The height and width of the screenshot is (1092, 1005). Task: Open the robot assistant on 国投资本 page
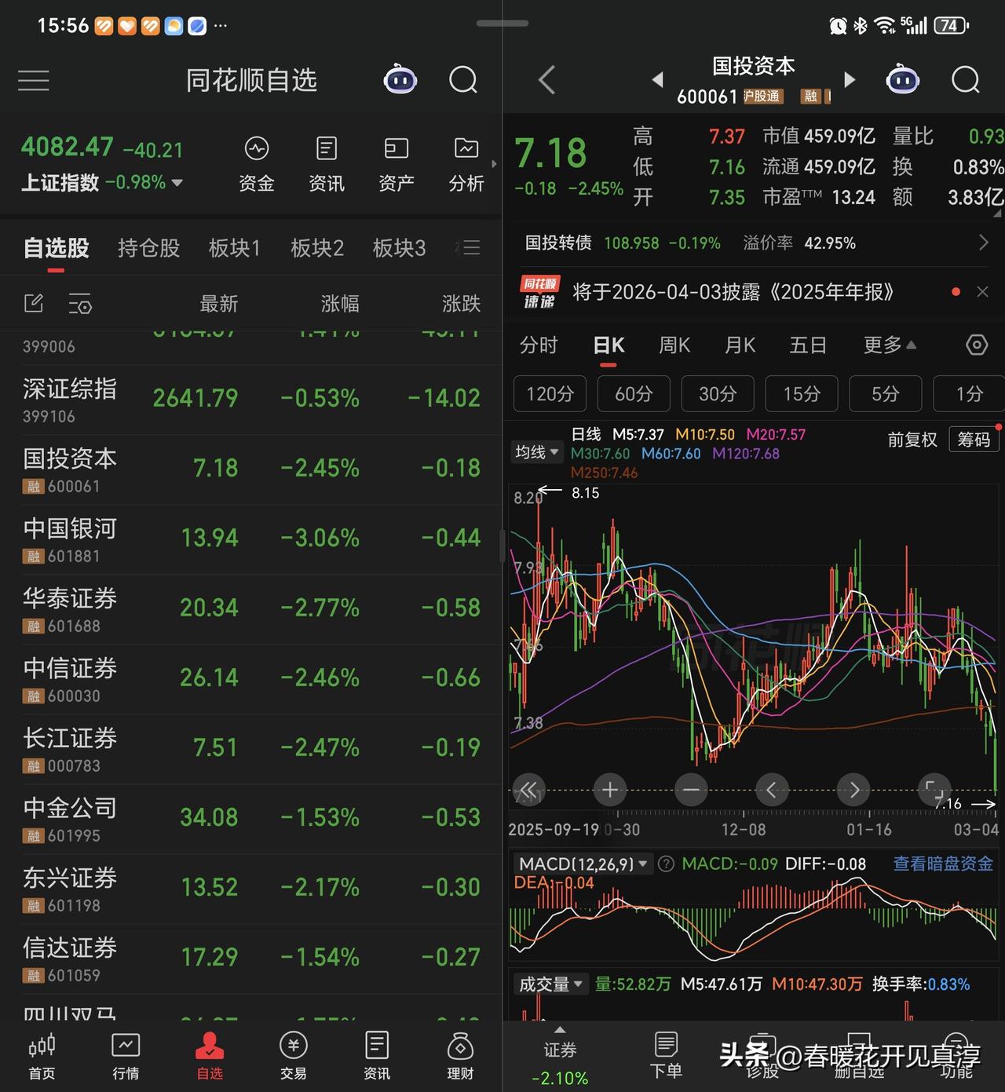pos(903,79)
